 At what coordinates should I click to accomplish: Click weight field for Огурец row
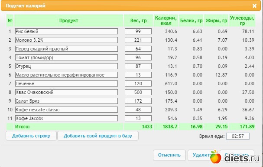pos(138,66)
